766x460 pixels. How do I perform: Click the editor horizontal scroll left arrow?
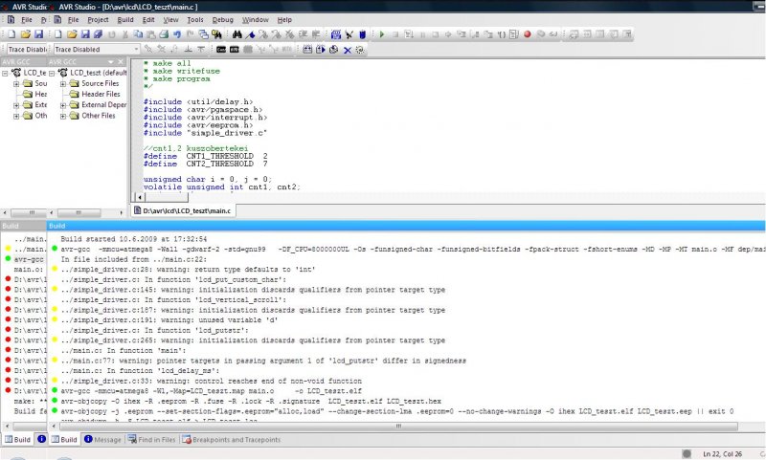click(x=140, y=197)
